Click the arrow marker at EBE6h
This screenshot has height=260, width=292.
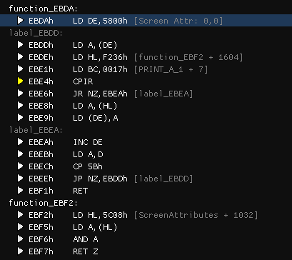coord(21,94)
